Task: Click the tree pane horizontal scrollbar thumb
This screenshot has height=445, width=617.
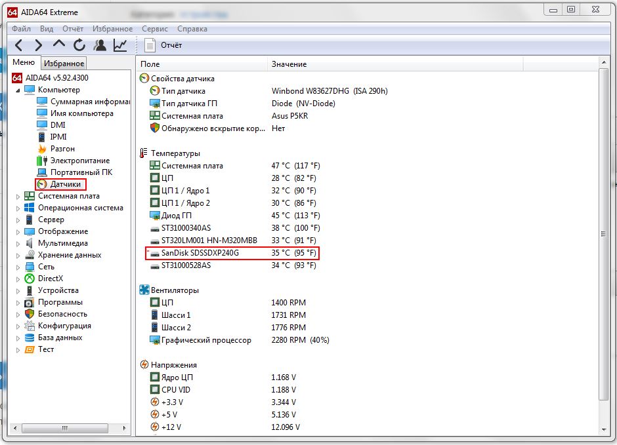Action: click(x=65, y=428)
